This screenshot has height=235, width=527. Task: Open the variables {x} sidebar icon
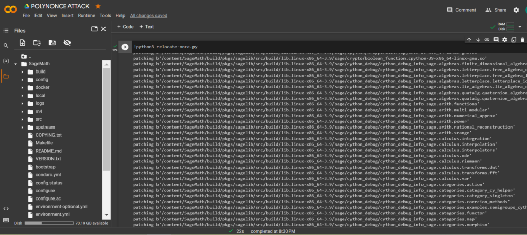[6, 61]
